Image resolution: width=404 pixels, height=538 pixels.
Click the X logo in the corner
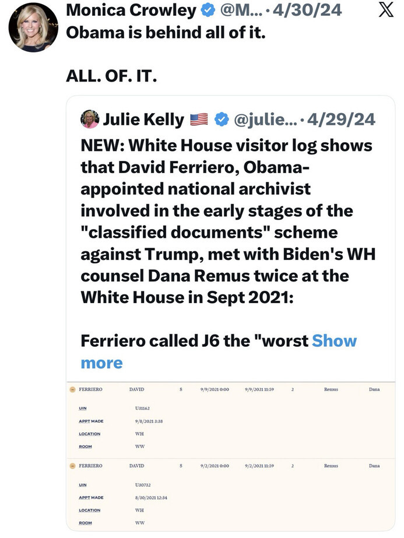pos(386,10)
